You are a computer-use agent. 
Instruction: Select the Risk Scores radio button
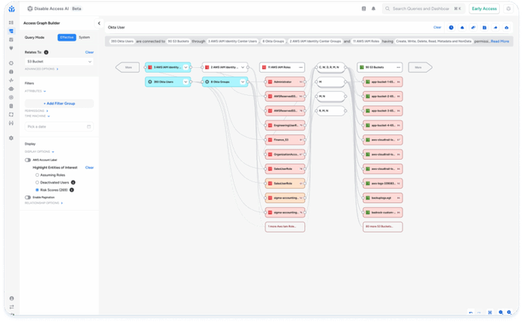[x=37, y=190]
